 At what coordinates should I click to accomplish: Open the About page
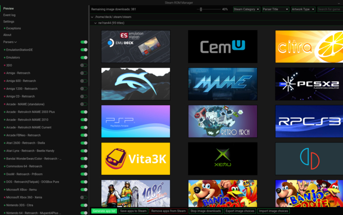coord(7,35)
